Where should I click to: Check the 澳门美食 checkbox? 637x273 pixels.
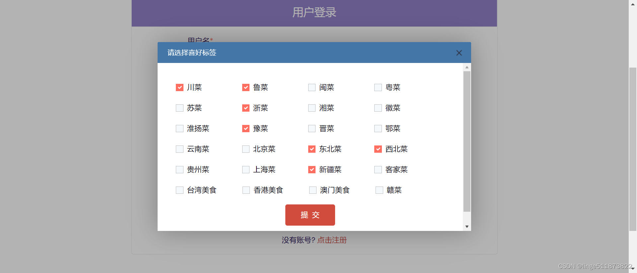click(313, 190)
